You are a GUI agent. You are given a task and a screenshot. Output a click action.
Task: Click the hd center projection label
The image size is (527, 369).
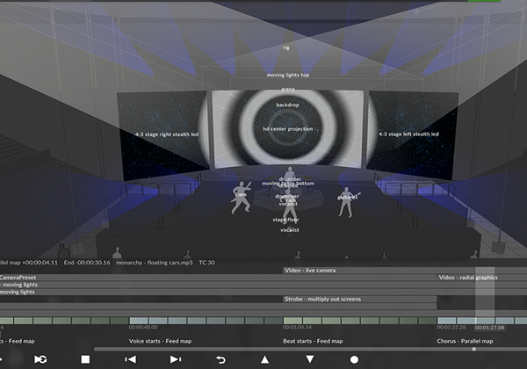[x=287, y=129]
